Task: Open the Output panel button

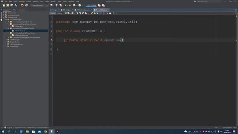Action: (x=8, y=128)
